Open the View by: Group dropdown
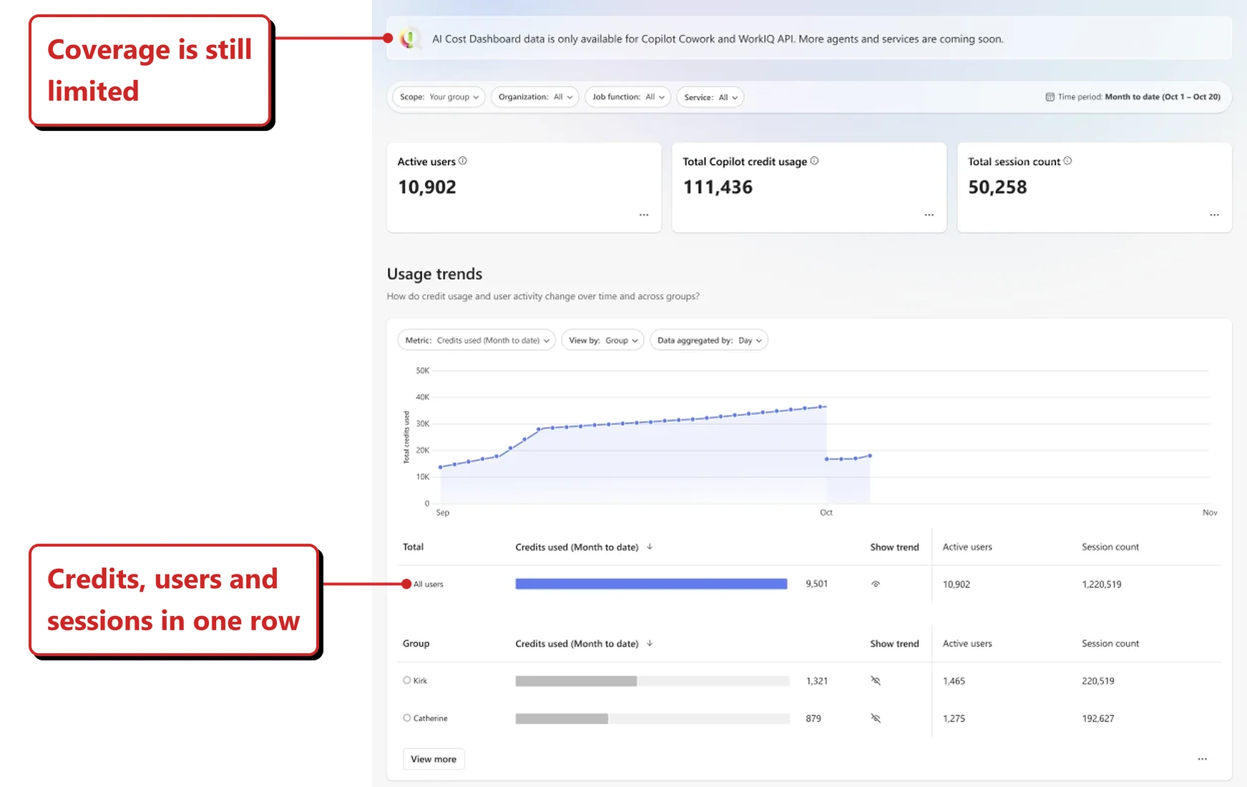This screenshot has width=1247, height=787. (x=602, y=340)
